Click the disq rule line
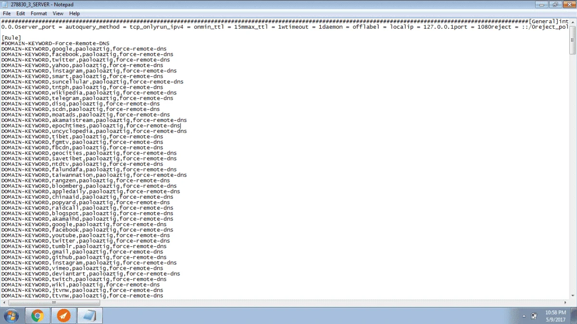Image resolution: width=577 pixels, height=324 pixels. coord(80,104)
